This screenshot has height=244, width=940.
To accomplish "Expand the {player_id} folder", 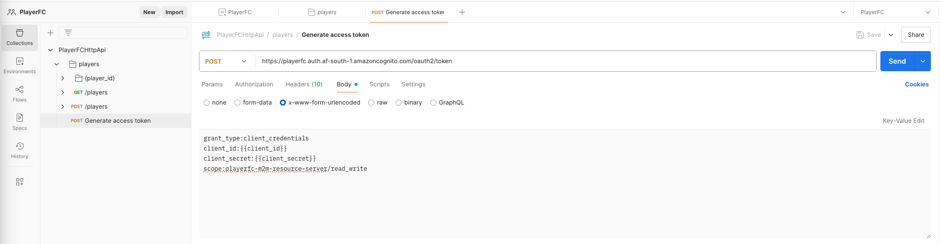I will tap(63, 78).
